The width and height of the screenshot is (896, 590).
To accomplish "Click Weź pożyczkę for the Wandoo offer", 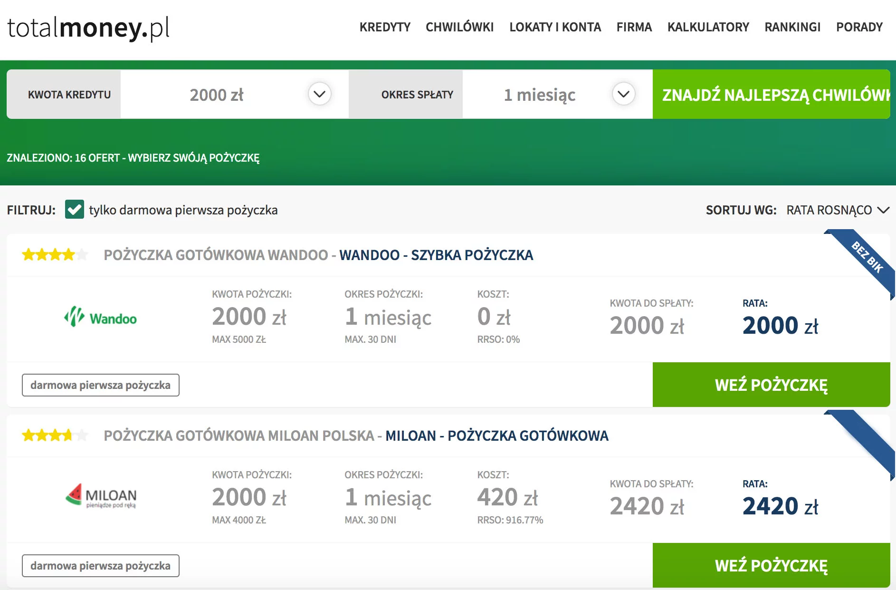I will click(x=771, y=385).
